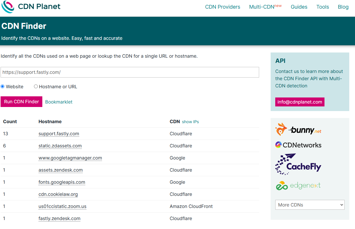Viewport: 355px width, 229px height.
Task: Focus the URL input field
Action: coord(130,72)
